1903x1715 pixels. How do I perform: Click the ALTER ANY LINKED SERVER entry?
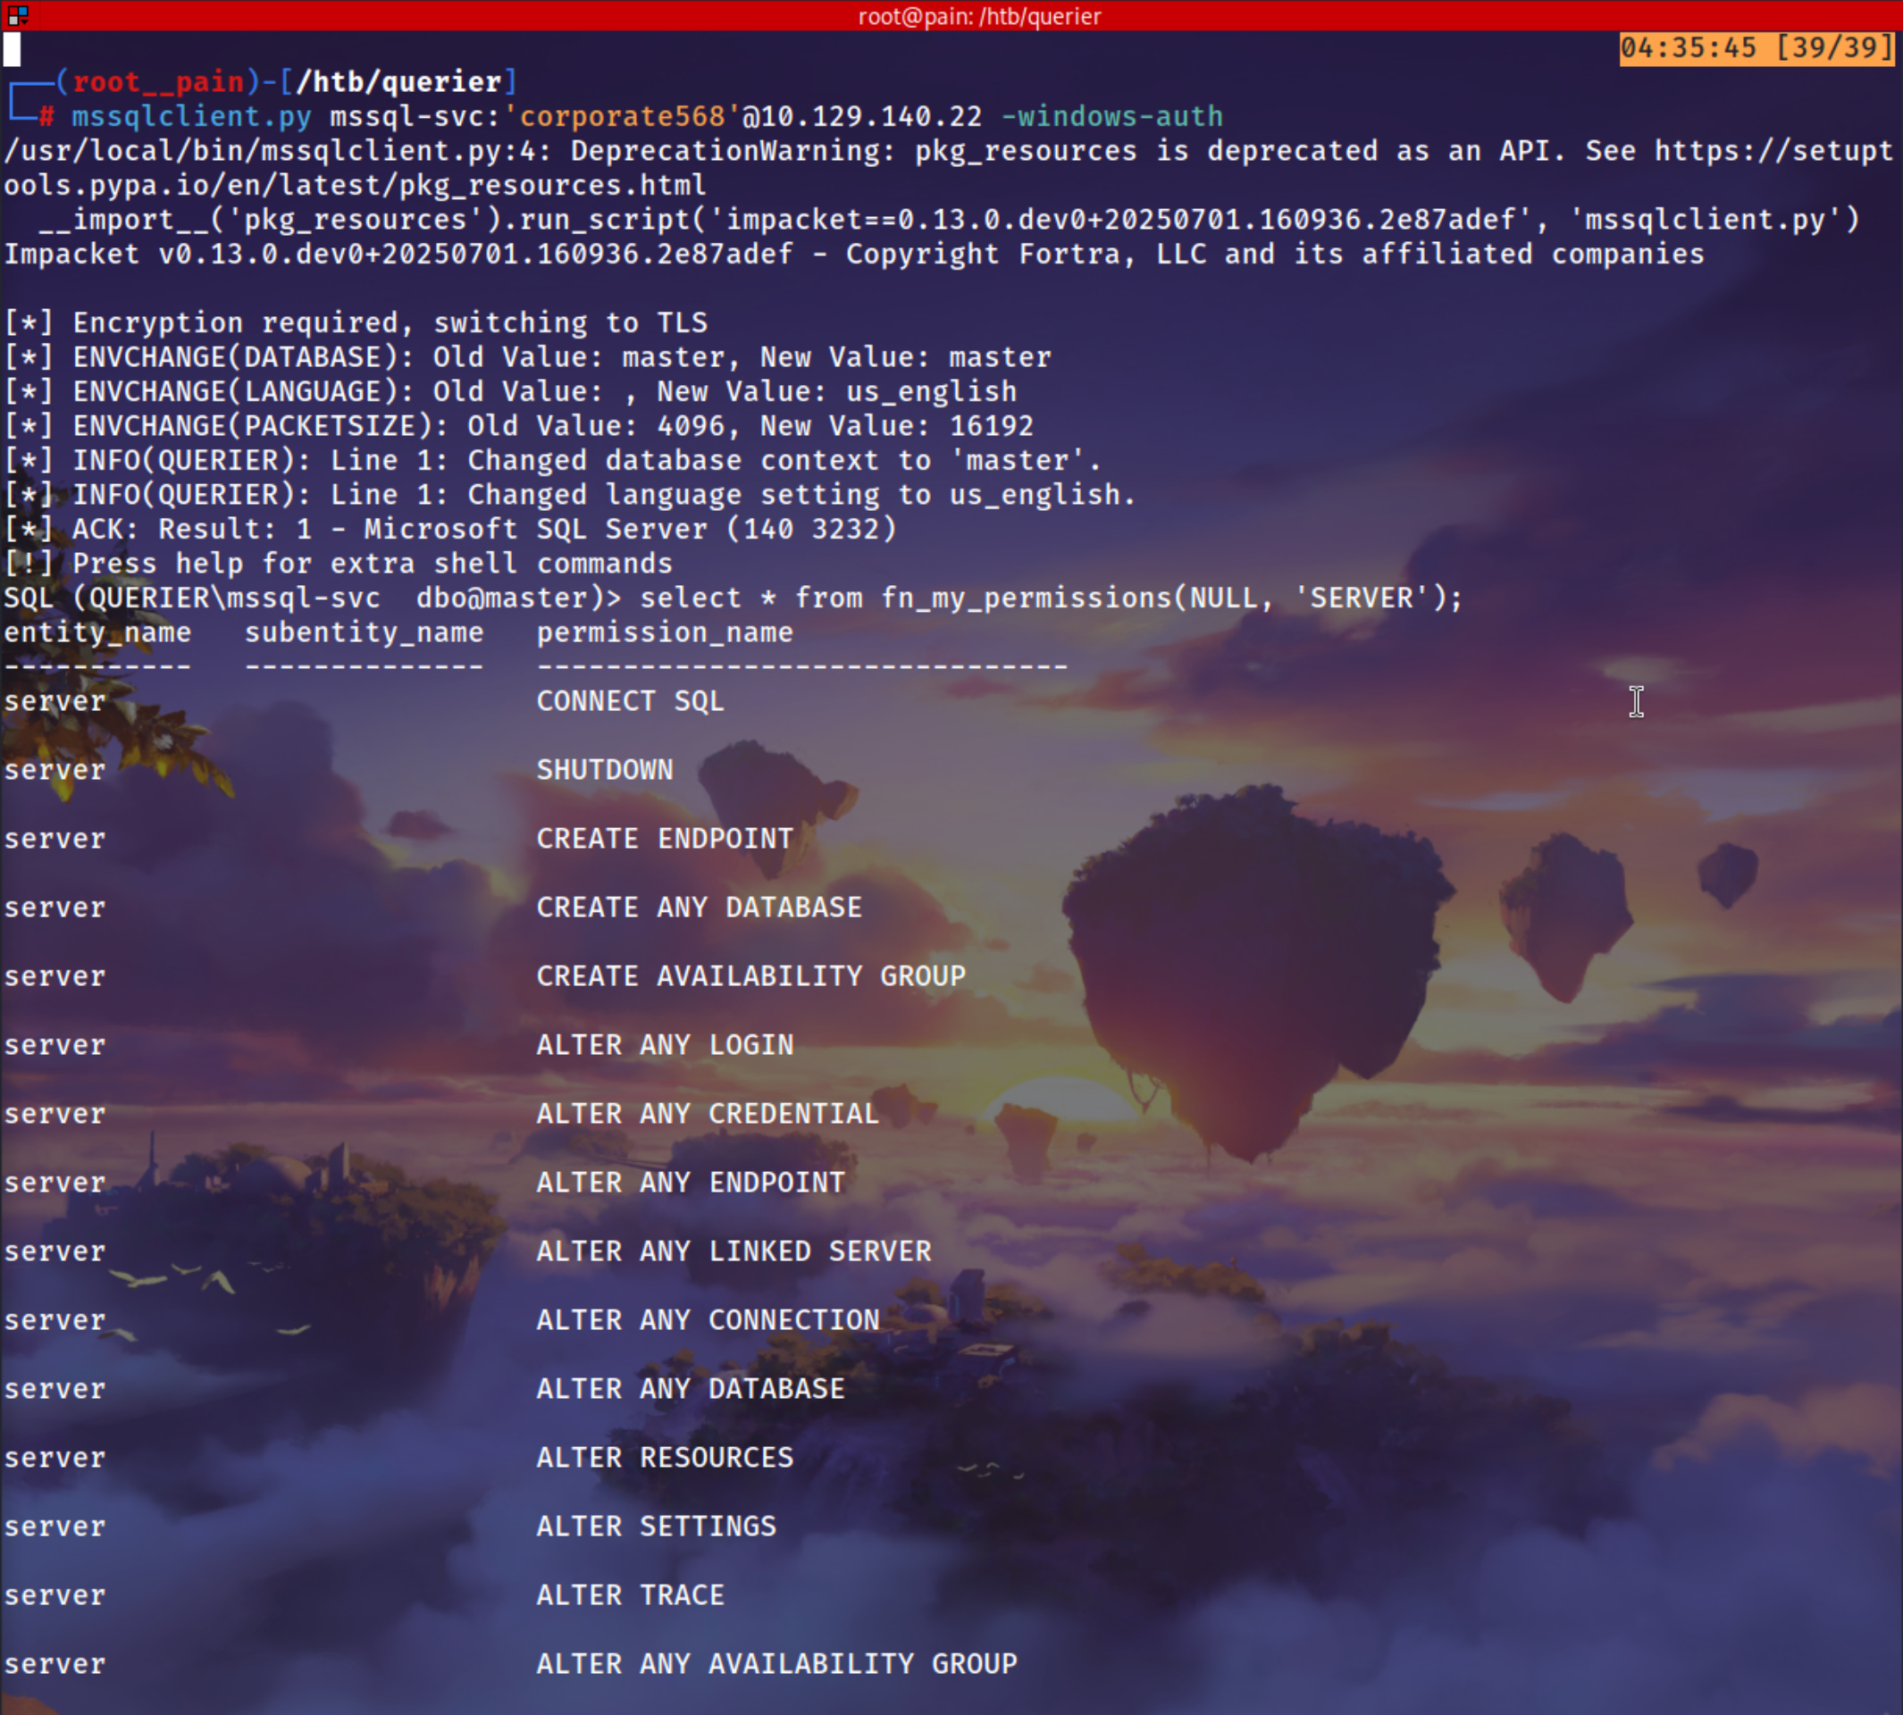[x=734, y=1251]
